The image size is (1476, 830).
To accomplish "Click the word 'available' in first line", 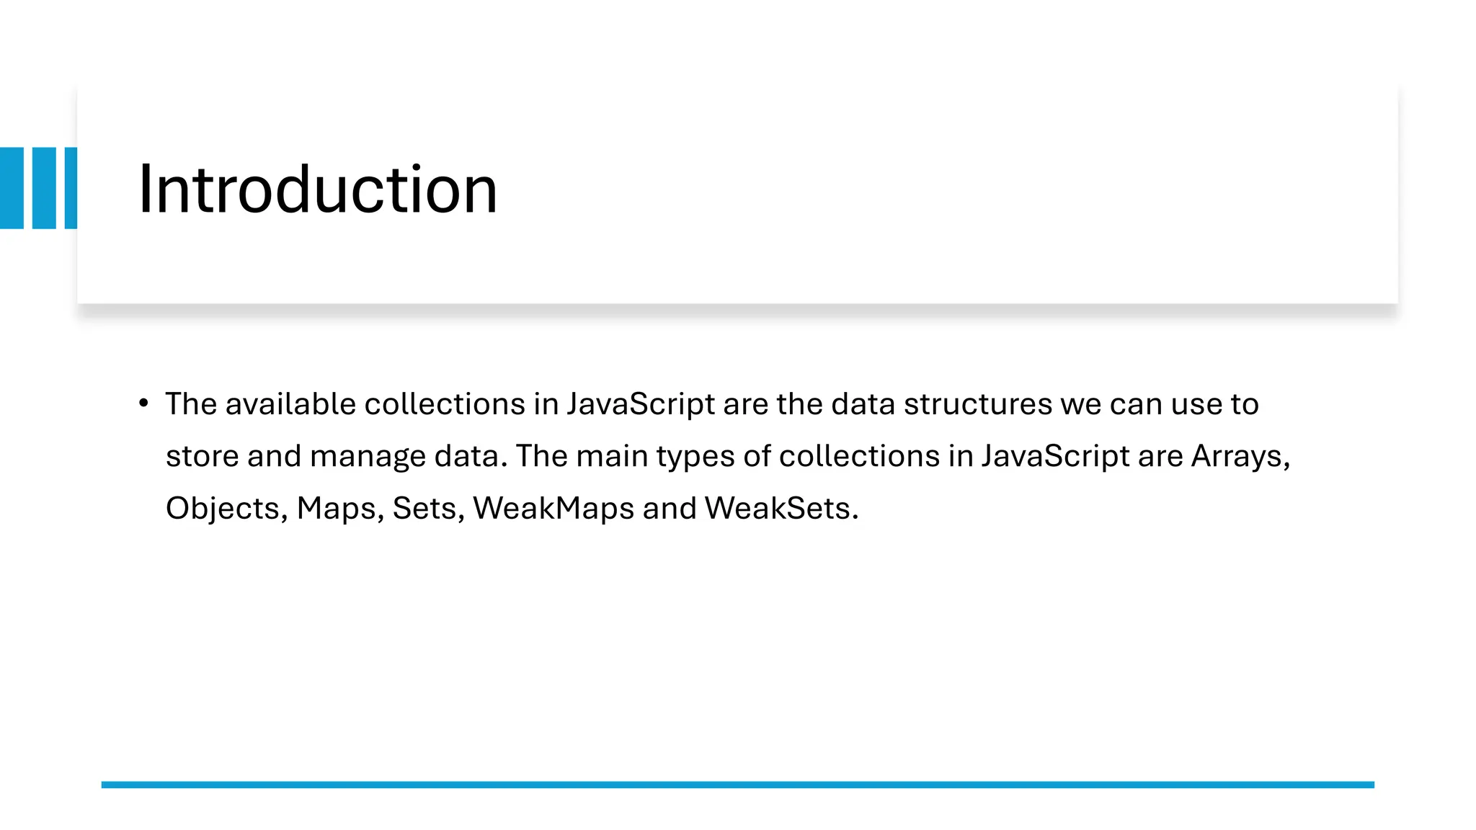I will (x=290, y=404).
